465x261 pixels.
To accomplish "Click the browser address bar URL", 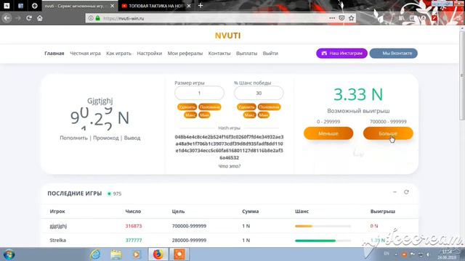I will [124, 18].
